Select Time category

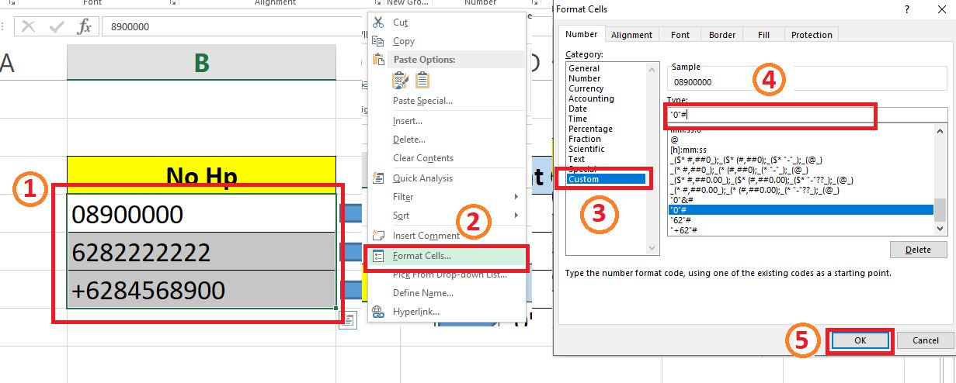click(x=578, y=119)
